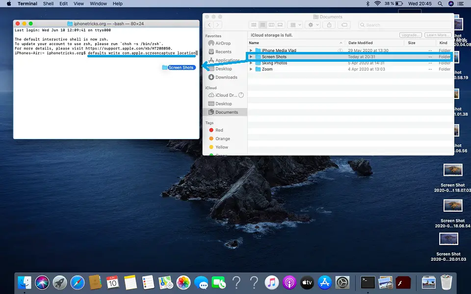Open Terminal from the Dock
This screenshot has width=471, height=294.
point(367,282)
